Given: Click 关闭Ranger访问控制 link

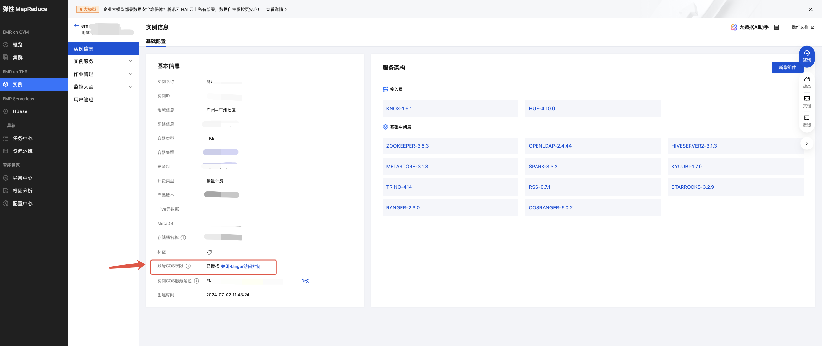Looking at the screenshot, I should 241,266.
